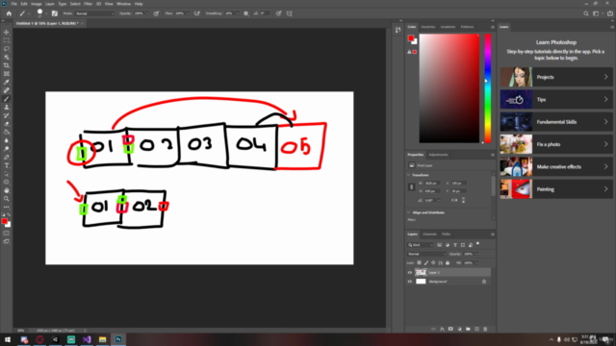616x346 pixels.
Task: Click the Add layer mask icon
Action: [x=450, y=329]
